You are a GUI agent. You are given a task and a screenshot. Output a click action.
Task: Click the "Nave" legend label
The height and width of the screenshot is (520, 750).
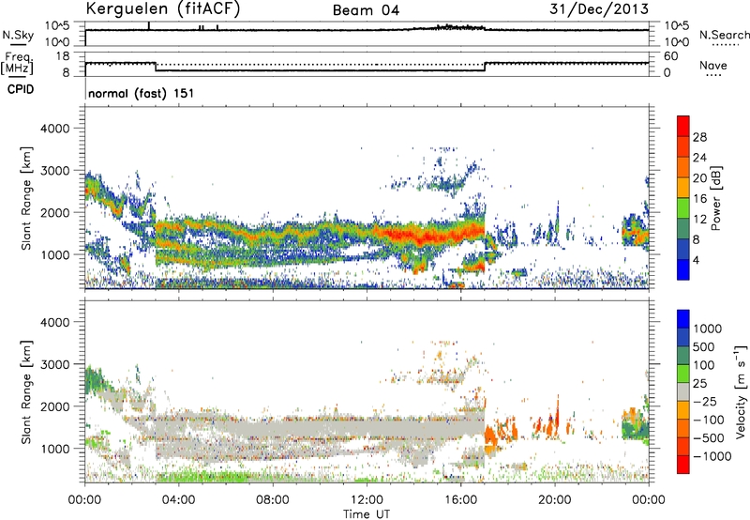[x=713, y=66]
